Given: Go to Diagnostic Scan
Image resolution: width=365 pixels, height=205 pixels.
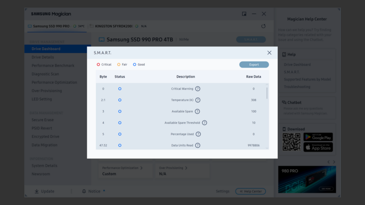Looking at the screenshot, I should coord(45,74).
